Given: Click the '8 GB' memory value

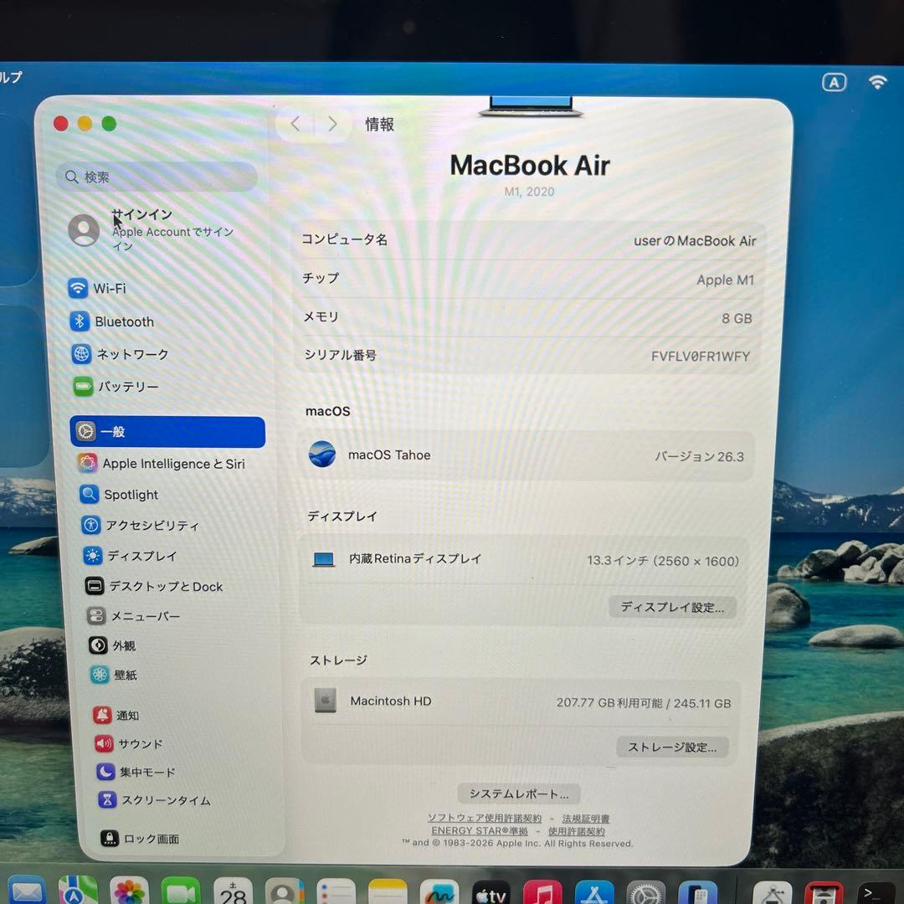Looking at the screenshot, I should [737, 318].
